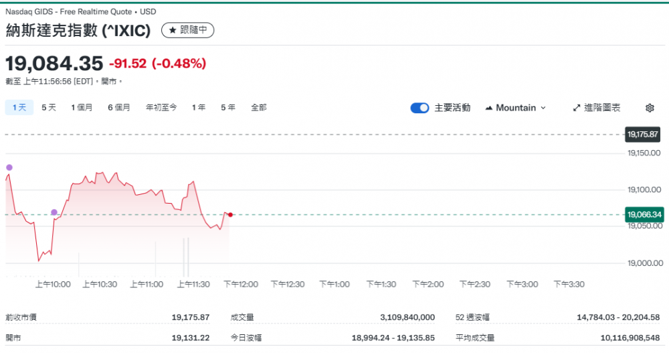This screenshot has width=669, height=353.
Task: Expand the Mountain chart type dropdown
Action: (x=515, y=108)
